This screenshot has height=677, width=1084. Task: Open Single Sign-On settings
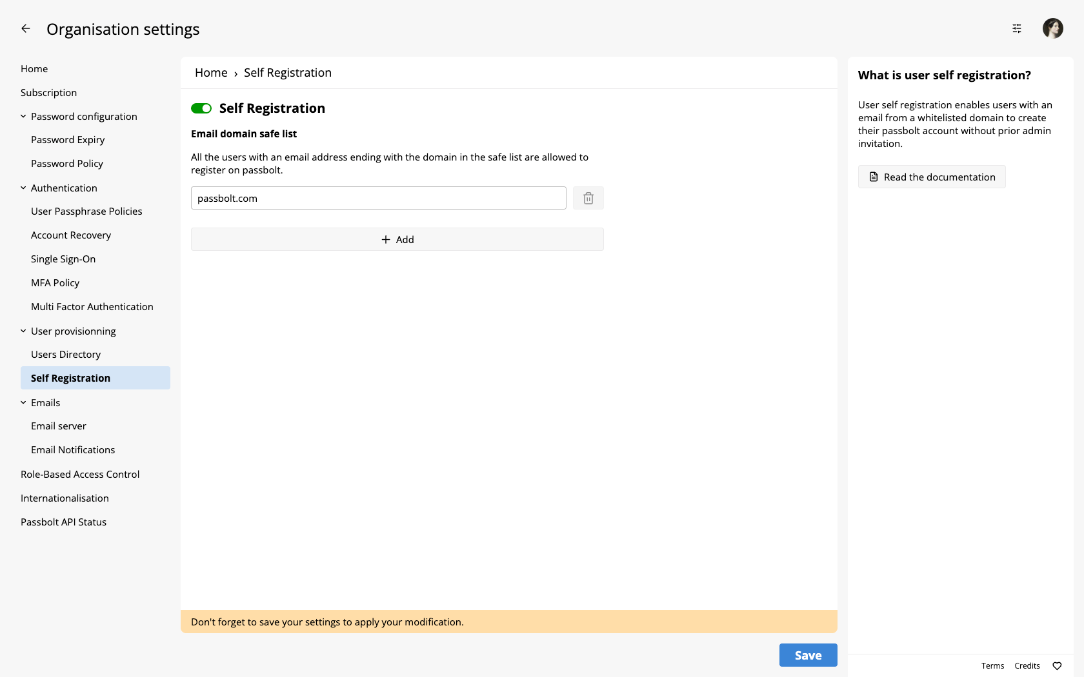(x=63, y=259)
